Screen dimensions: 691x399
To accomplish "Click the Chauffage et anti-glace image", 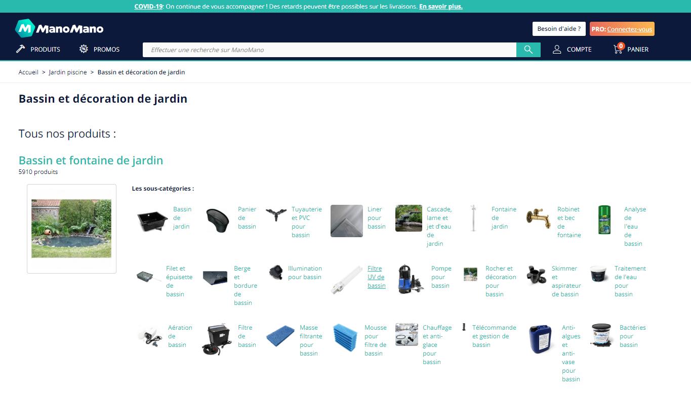I will 407,335.
